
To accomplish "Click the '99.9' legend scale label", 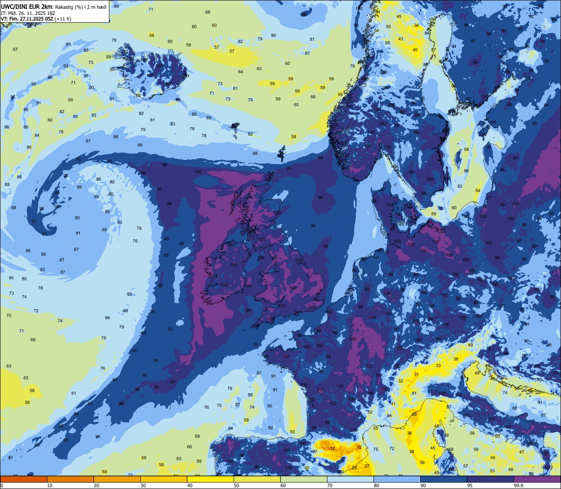I will (519, 485).
